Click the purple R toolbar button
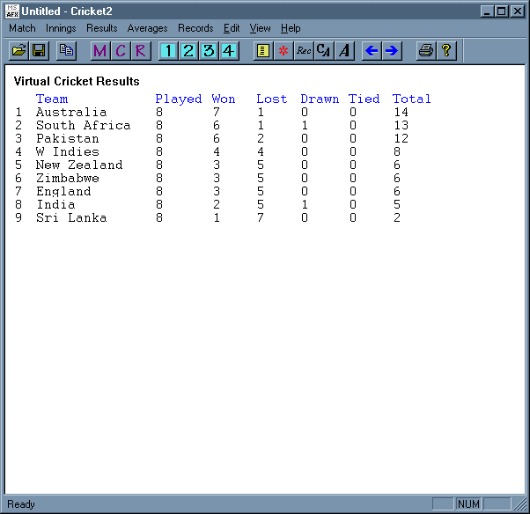530x514 pixels. [x=141, y=51]
